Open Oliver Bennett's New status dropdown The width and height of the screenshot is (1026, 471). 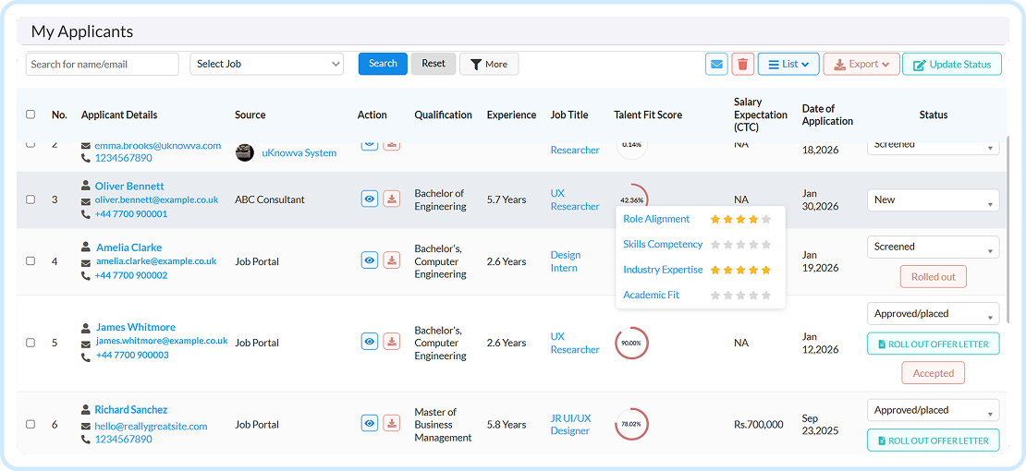click(933, 200)
